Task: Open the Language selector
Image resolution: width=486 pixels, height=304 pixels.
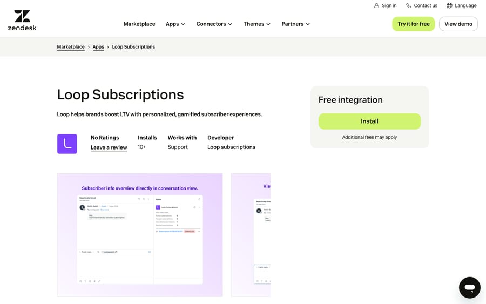Action: (x=462, y=5)
